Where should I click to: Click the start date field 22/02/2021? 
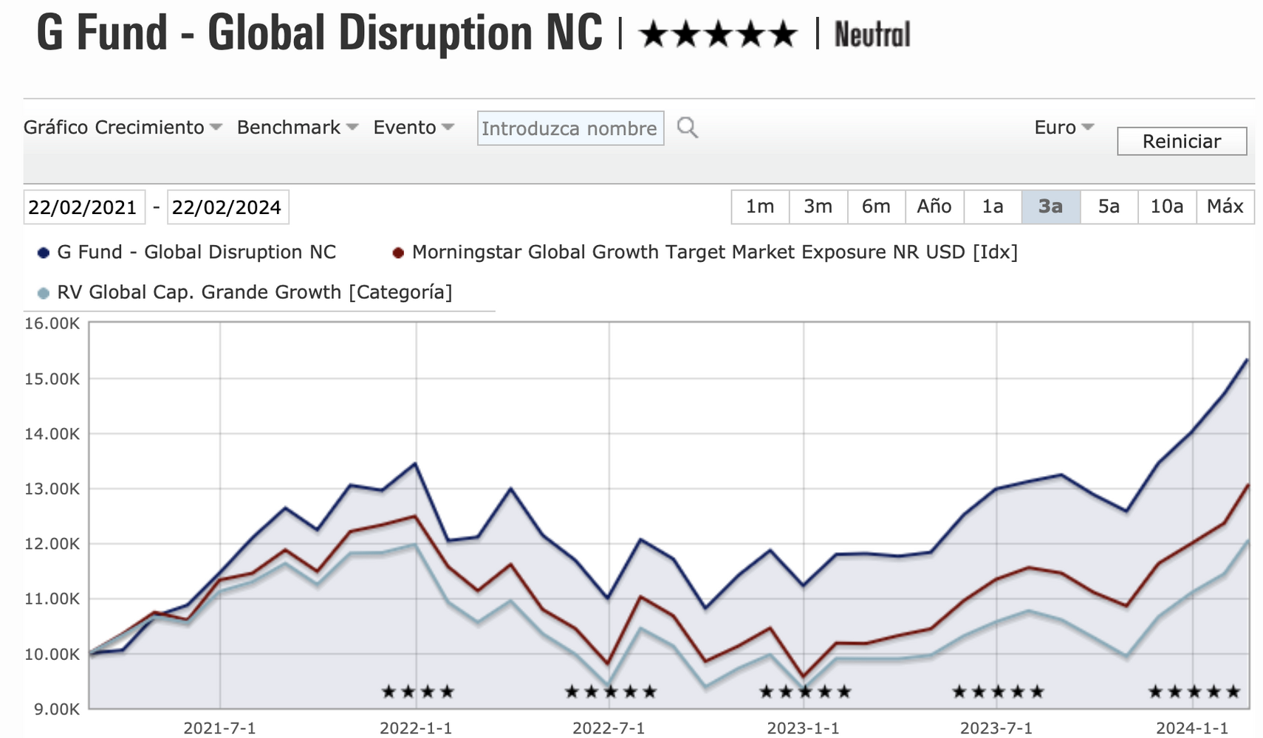83,207
